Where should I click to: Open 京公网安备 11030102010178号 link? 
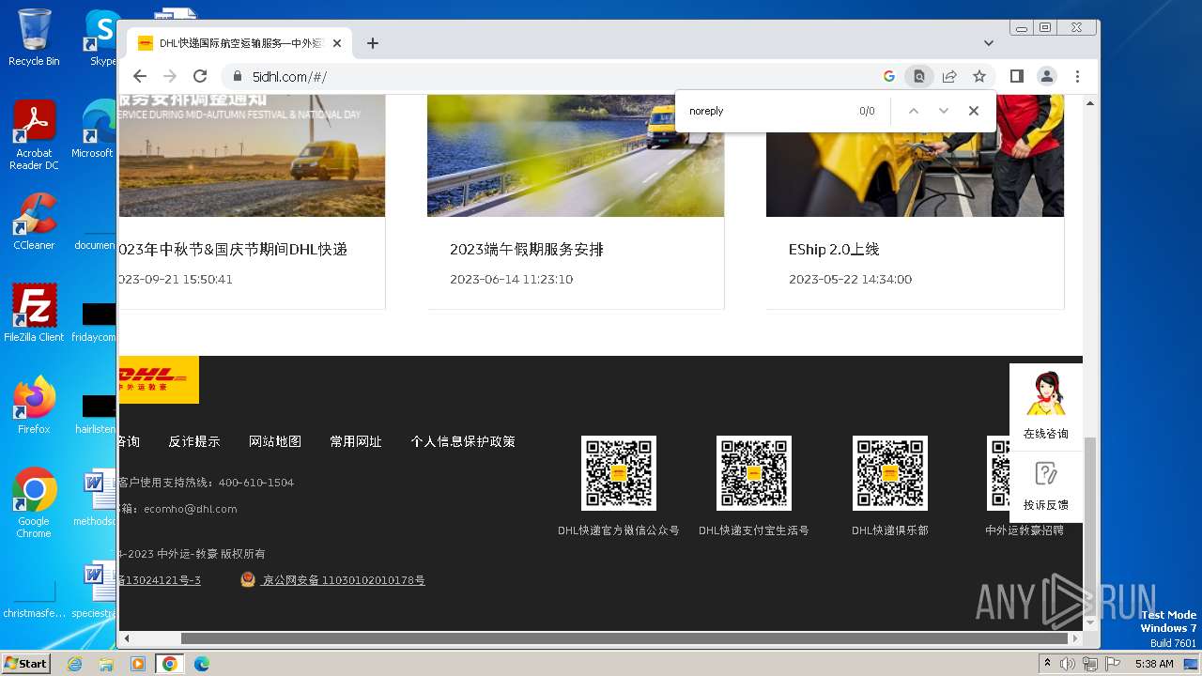coord(344,580)
